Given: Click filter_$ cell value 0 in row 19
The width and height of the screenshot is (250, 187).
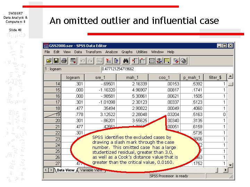Looking at the screenshot, I should click(x=215, y=115).
